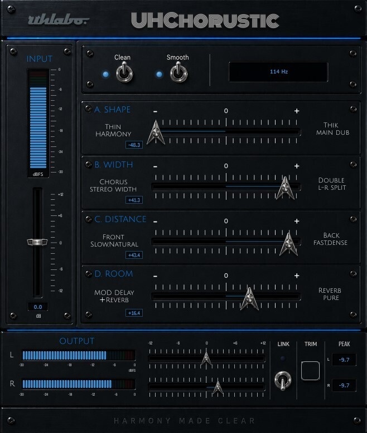Viewport: 367px width, 433px height.
Task: Click the Double L-R Split label
Action: pyautogui.click(x=332, y=184)
